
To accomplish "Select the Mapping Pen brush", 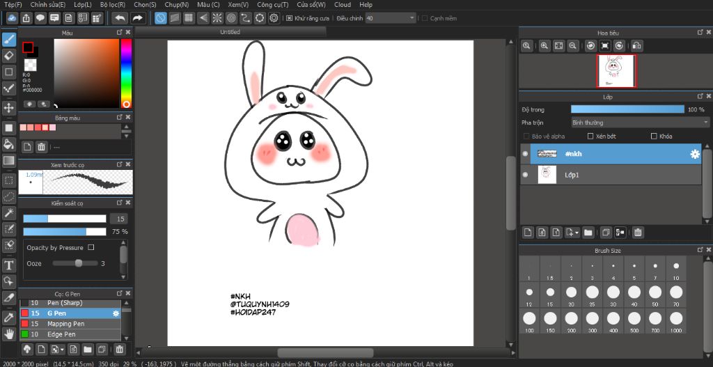I will (70, 324).
